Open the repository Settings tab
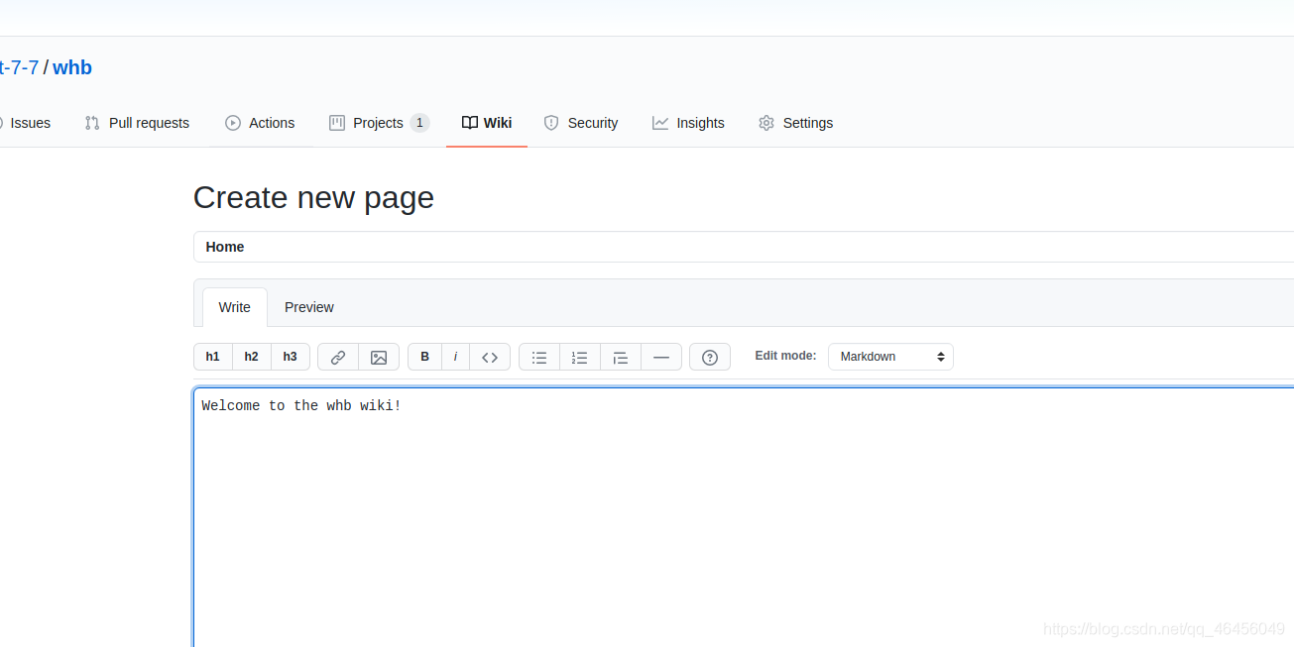 (x=795, y=123)
